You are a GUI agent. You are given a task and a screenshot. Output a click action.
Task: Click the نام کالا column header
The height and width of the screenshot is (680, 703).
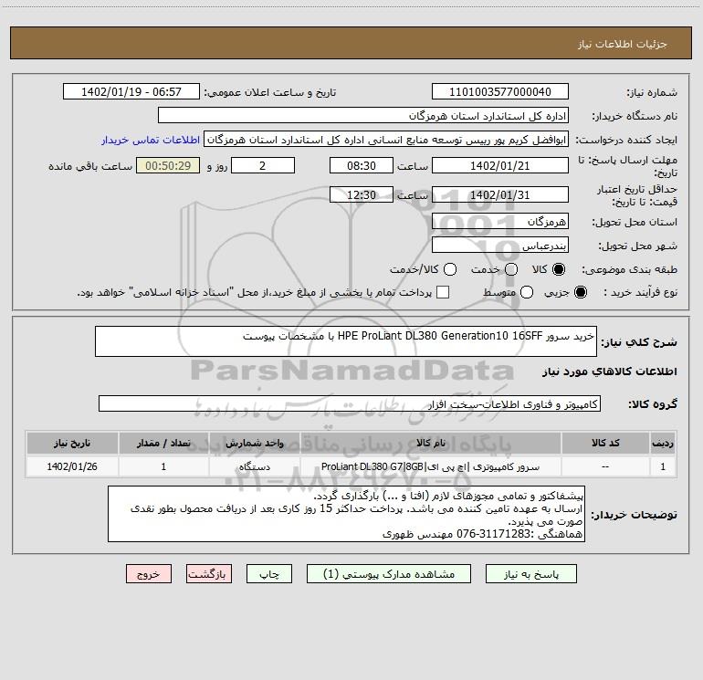(x=430, y=443)
